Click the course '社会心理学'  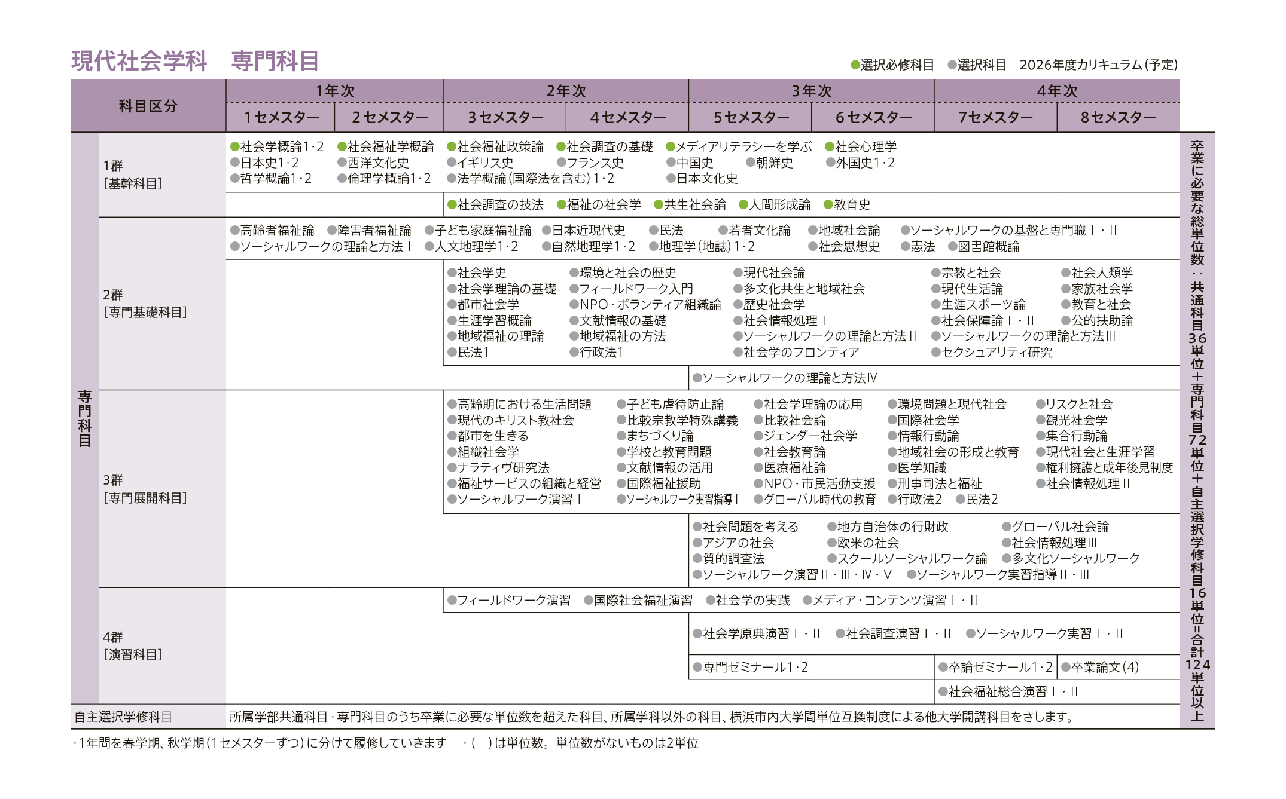pyautogui.click(x=861, y=146)
